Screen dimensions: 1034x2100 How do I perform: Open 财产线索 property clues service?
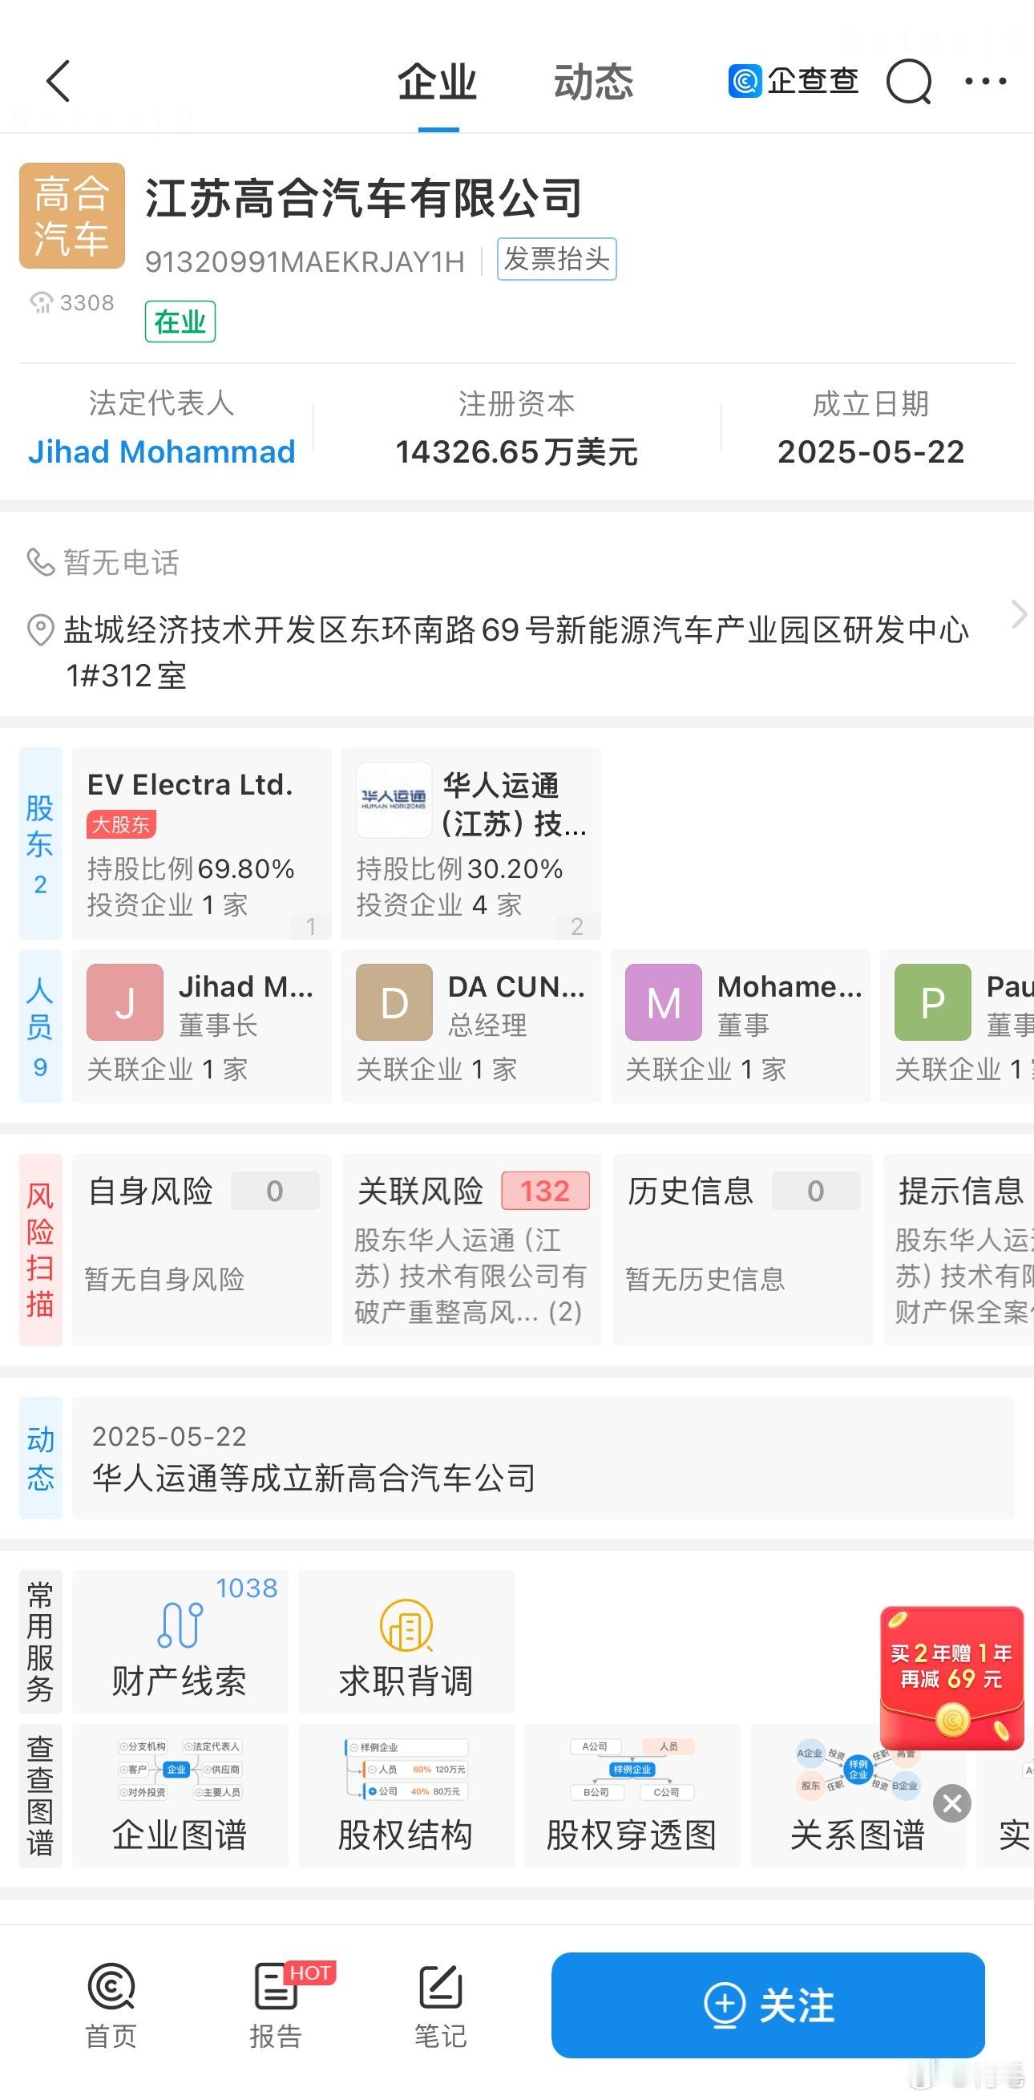pyautogui.click(x=180, y=1641)
